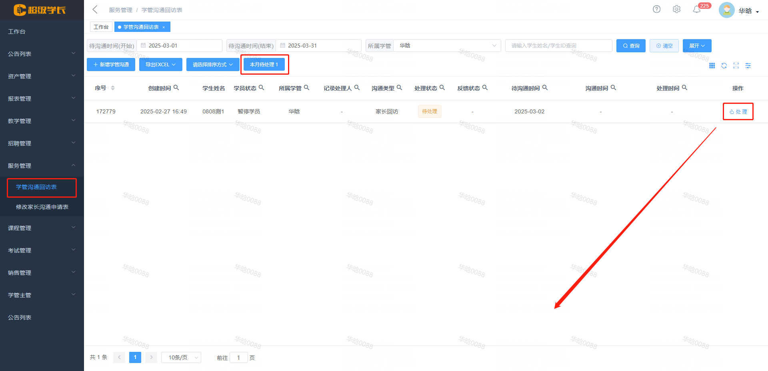
Task: Switch to the 工作台 tab
Action: click(x=101, y=27)
